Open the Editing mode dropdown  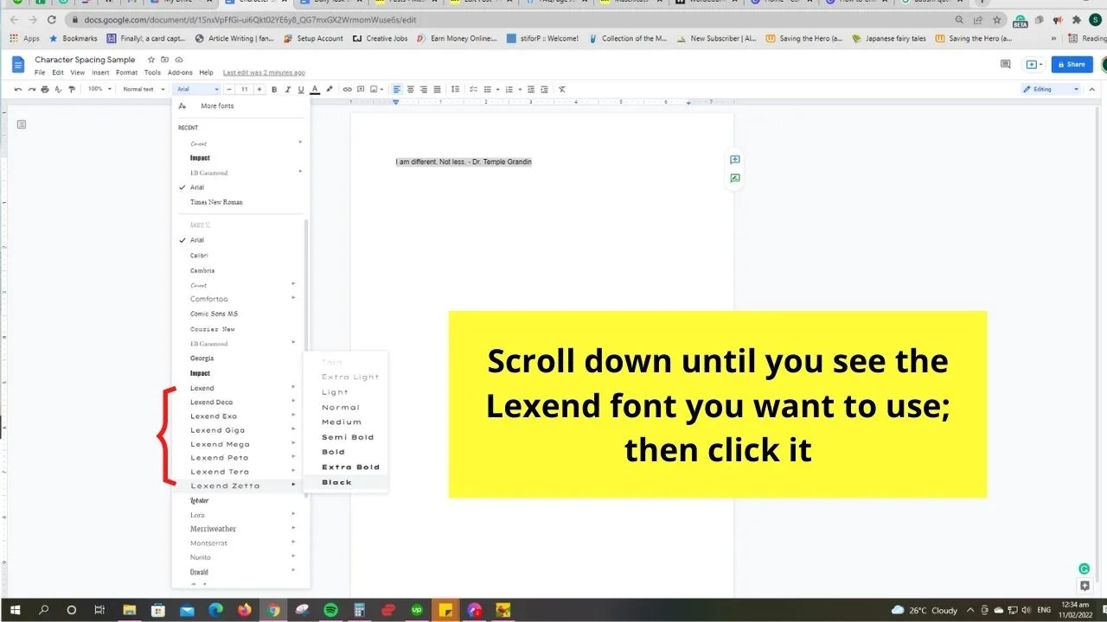1049,89
